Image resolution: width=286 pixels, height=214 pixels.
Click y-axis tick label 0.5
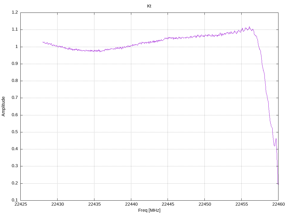15,132
